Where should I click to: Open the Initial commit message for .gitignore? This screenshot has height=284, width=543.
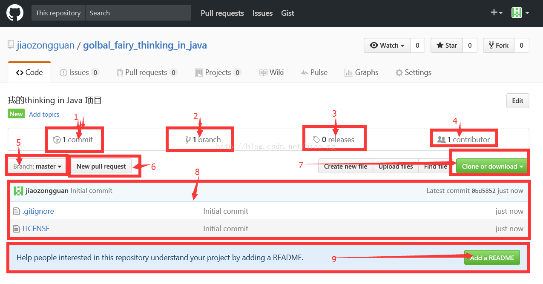click(226, 211)
